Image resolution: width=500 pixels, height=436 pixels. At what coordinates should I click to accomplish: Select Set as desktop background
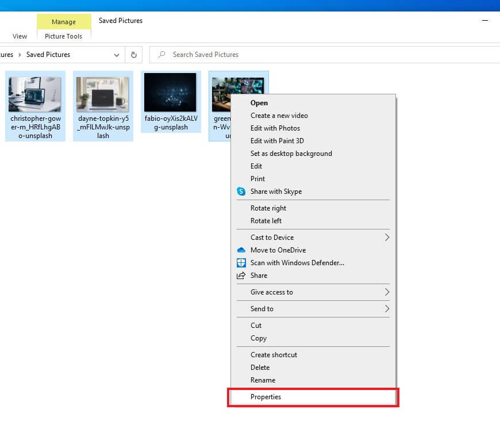pos(291,154)
